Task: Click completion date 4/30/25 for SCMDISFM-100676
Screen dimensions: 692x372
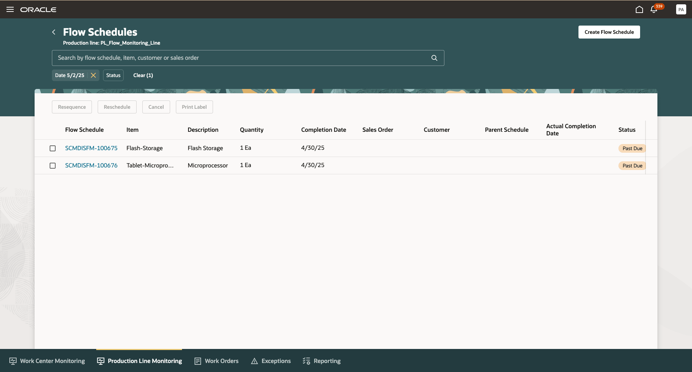Action: (x=313, y=165)
